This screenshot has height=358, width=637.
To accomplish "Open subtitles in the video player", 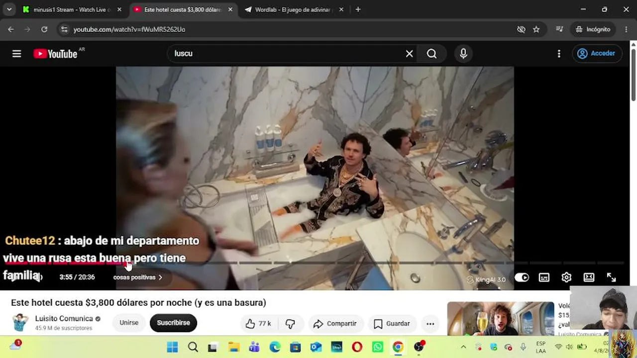I will coord(544,277).
